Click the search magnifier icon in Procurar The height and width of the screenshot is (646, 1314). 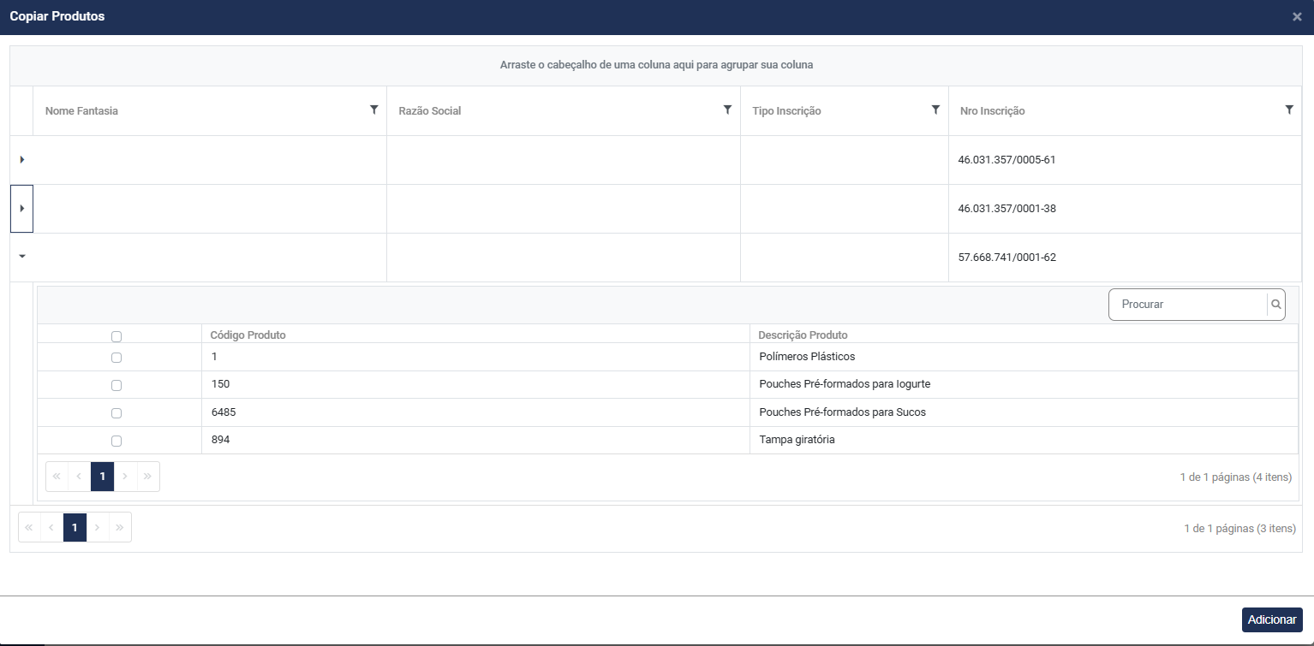pos(1275,305)
